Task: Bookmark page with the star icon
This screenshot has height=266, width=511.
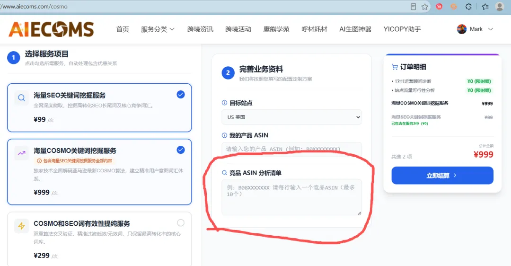Action: (424, 7)
